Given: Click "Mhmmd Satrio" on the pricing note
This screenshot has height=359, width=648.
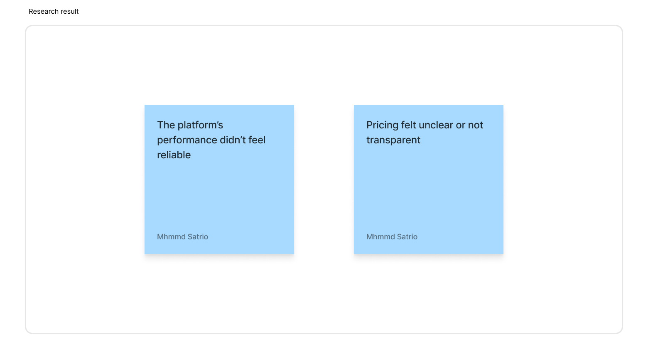Looking at the screenshot, I should click(x=392, y=237).
